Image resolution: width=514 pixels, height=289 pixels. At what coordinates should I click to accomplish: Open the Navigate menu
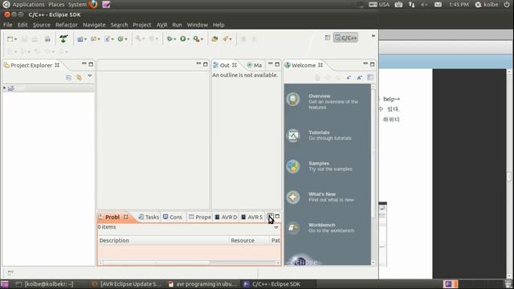(94, 25)
